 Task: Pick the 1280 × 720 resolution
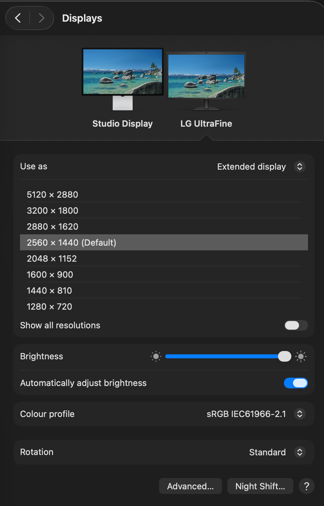(x=50, y=307)
